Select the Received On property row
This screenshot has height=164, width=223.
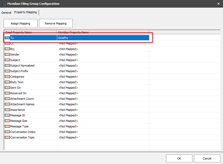77,93
